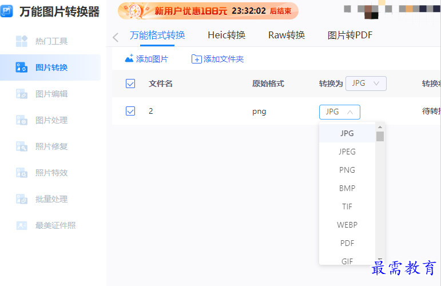Open 图片处理 in the sidebar
Viewport: 441px width, 286px height.
point(50,120)
